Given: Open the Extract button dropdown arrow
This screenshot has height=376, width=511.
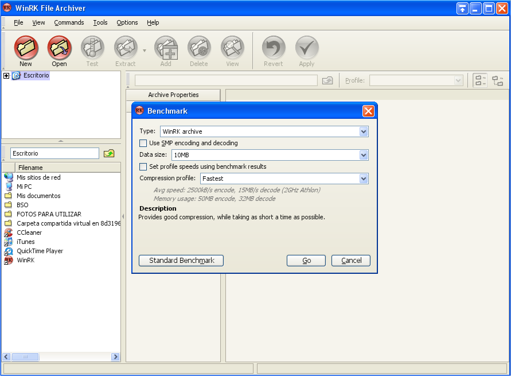Looking at the screenshot, I should pyautogui.click(x=145, y=51).
